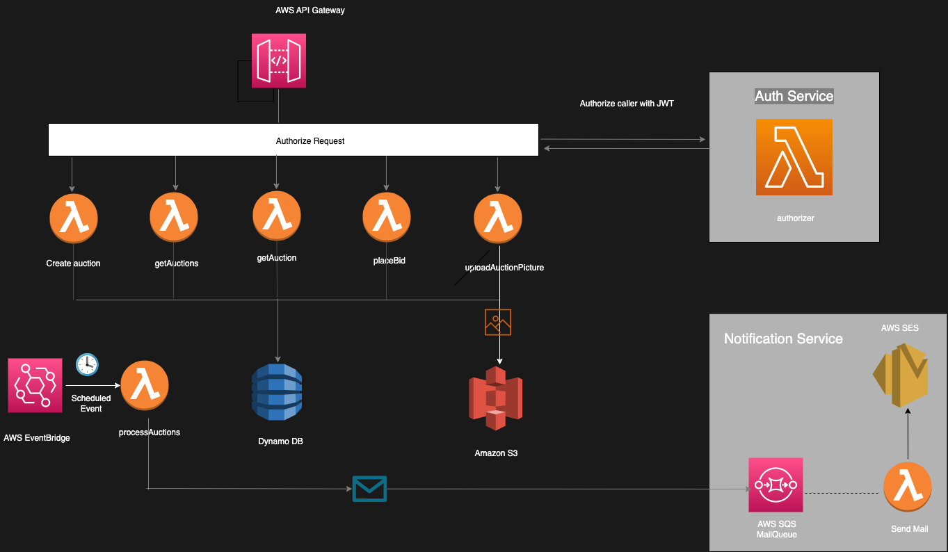This screenshot has height=552, width=948.
Task: Select the getAuction Lambda icon
Action: (x=277, y=216)
